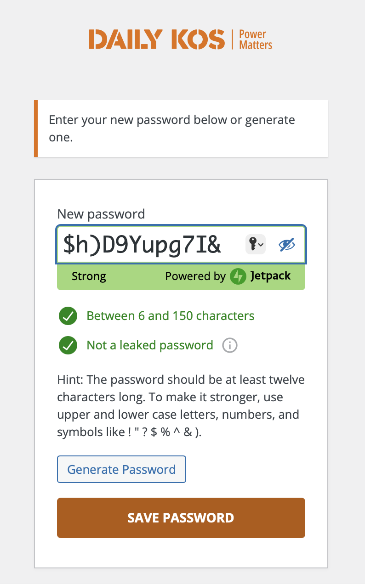Click the green Jetpack lightning logo
365x584 pixels.
click(x=238, y=276)
